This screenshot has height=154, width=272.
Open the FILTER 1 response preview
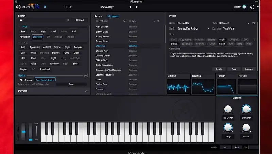226,86
